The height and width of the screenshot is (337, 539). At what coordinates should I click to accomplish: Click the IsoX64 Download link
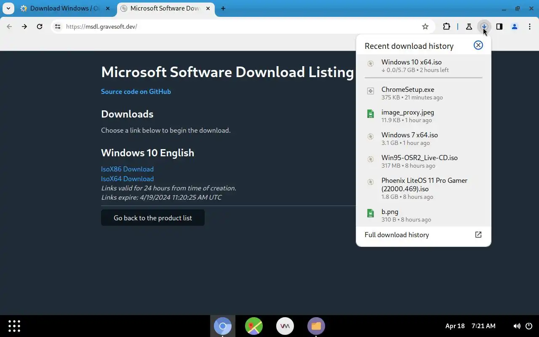pos(127,179)
